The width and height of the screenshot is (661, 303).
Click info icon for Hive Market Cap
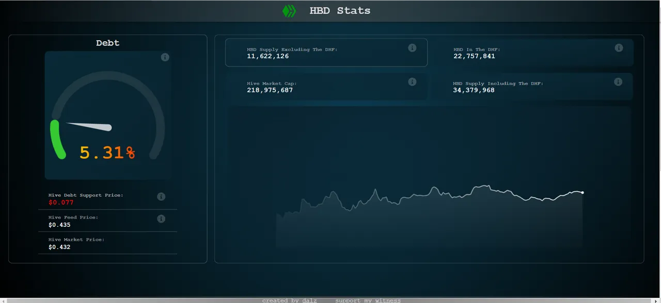click(x=412, y=82)
